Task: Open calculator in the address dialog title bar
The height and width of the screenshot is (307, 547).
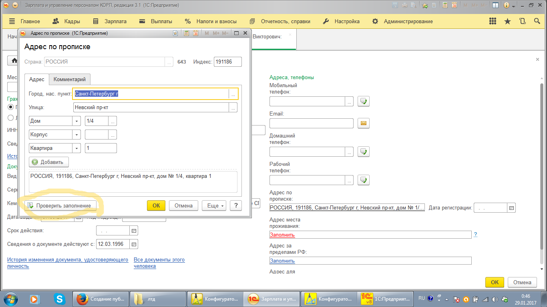Action: [x=186, y=33]
